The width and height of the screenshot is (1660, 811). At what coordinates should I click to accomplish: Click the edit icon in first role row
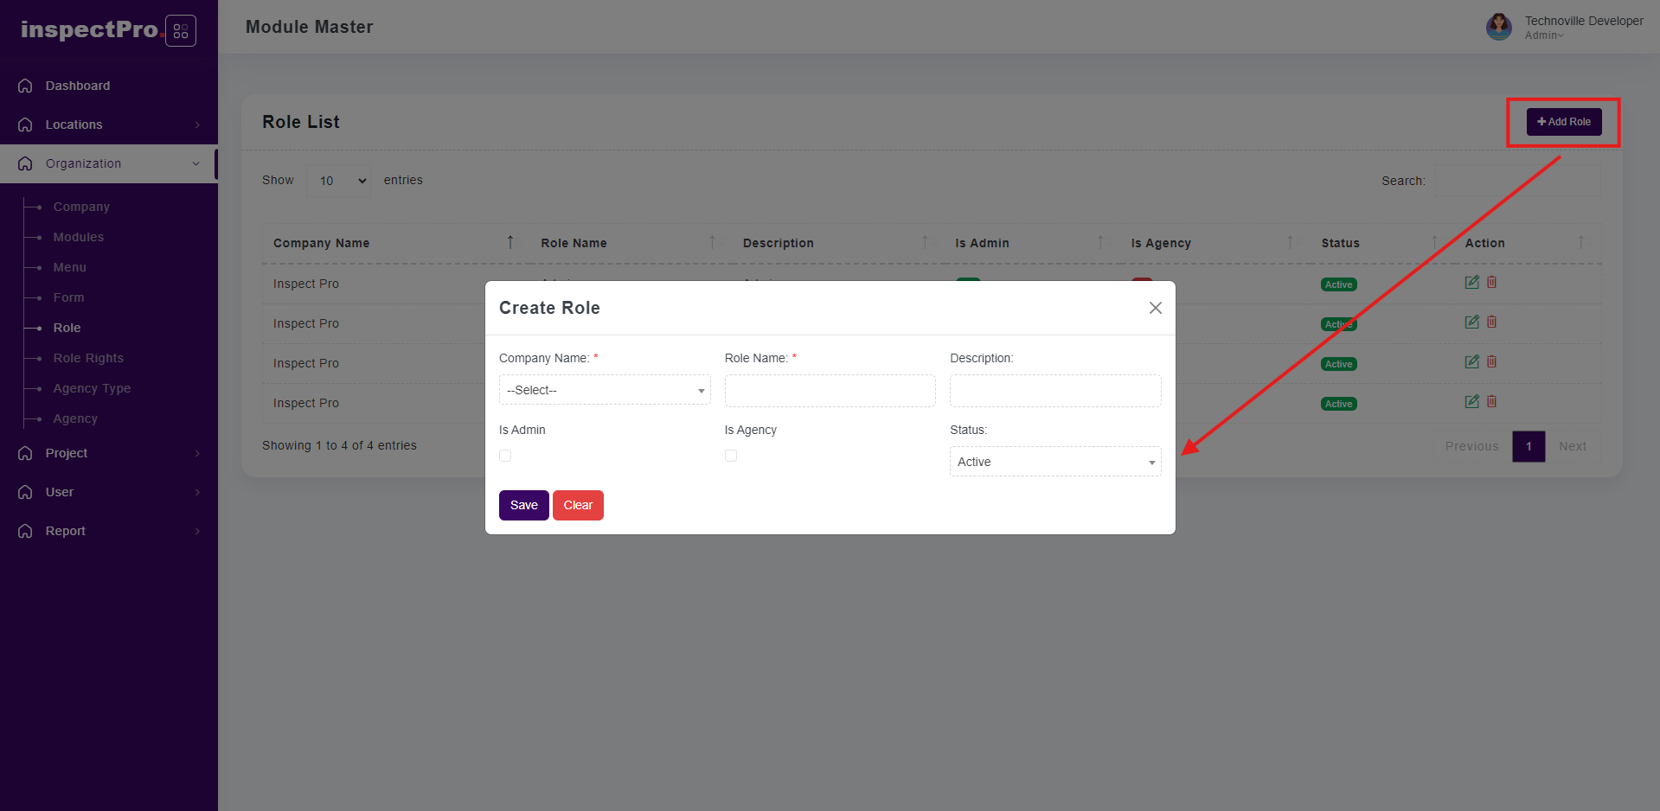coord(1471,282)
